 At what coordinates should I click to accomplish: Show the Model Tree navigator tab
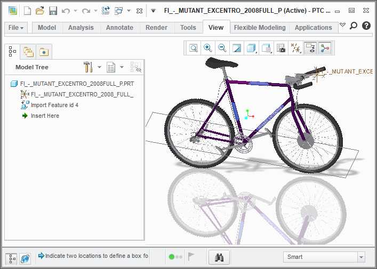tap(12, 51)
